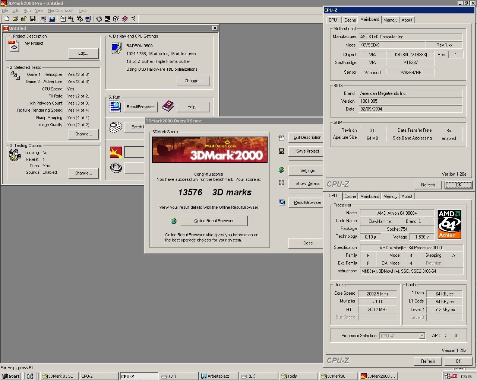
Task: Switch to Cache tab in upper CPU-Z window
Action: 350,20
